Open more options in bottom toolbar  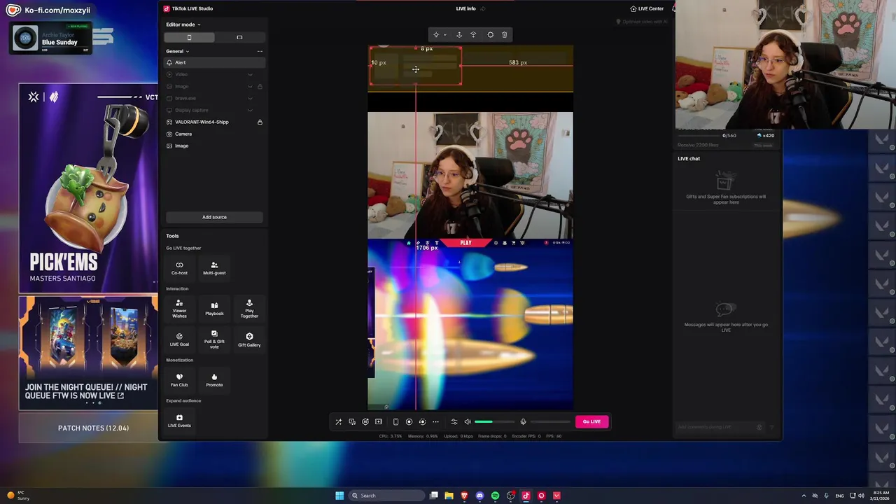tap(435, 421)
